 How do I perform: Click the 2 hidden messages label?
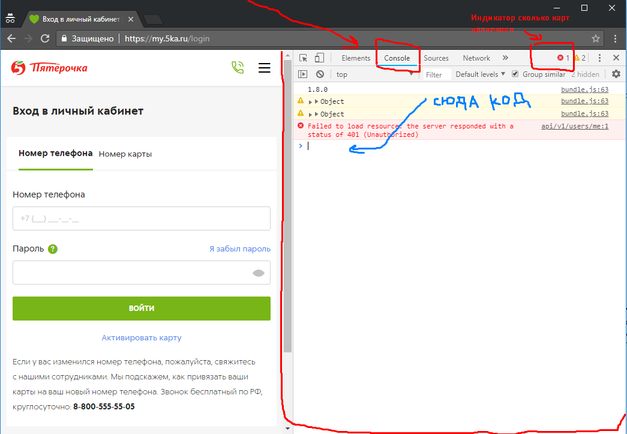point(585,74)
